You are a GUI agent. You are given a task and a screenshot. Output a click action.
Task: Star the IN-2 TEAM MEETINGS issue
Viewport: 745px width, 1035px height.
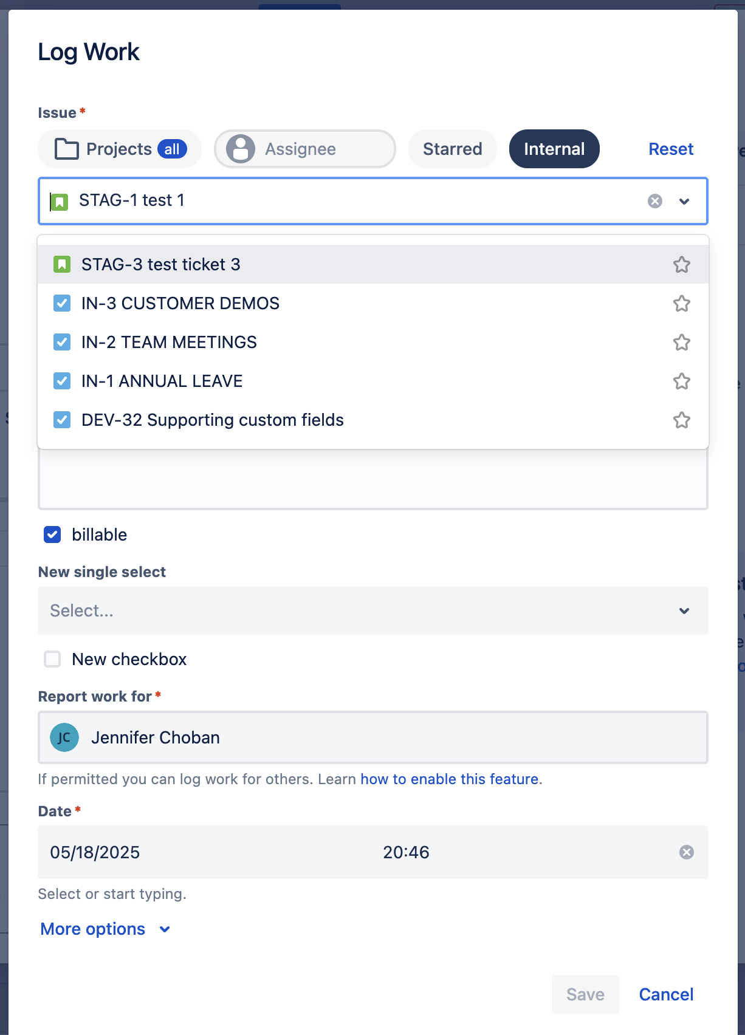(x=681, y=343)
